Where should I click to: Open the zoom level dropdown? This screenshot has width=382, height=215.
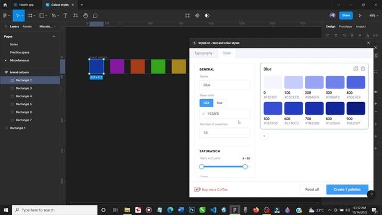click(374, 16)
